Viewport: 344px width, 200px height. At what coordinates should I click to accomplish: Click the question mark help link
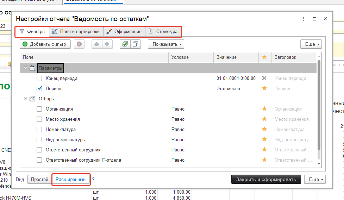click(93, 179)
